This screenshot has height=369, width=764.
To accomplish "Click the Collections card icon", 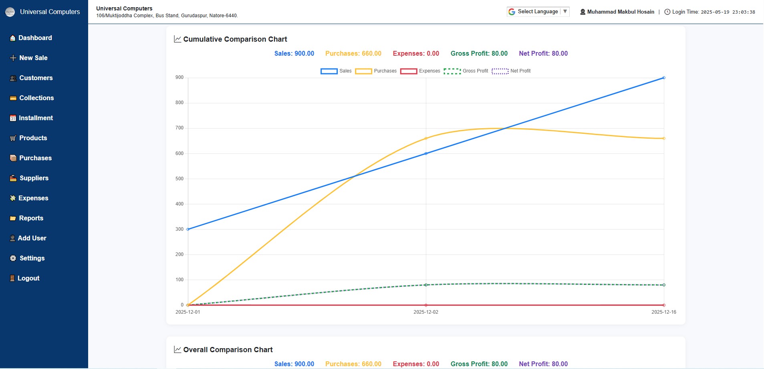I will [13, 98].
